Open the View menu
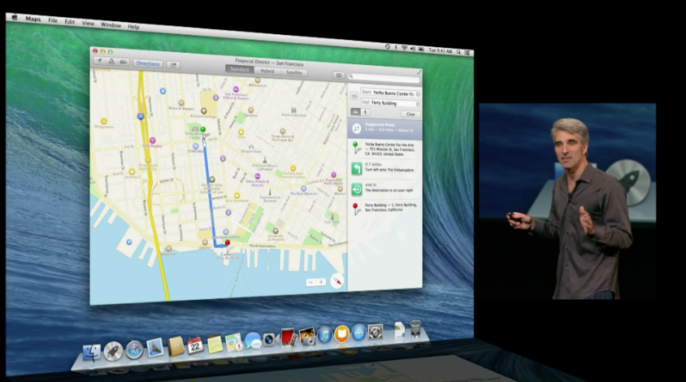 pos(88,24)
